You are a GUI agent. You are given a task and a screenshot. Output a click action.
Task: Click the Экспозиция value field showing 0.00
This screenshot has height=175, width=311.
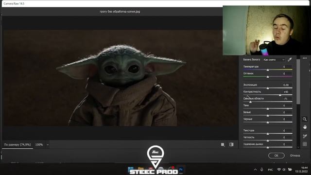(x=286, y=85)
